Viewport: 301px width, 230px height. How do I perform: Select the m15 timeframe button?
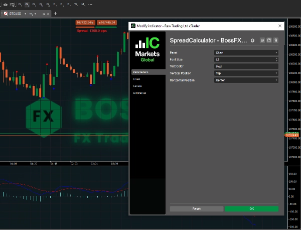(41, 4)
